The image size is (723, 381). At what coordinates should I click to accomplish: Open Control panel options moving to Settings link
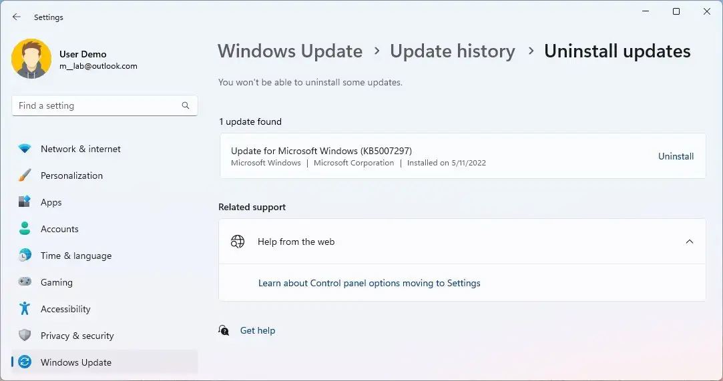tap(369, 283)
